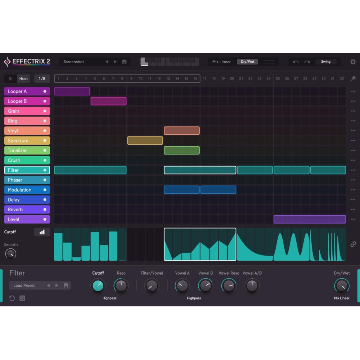Click the pin icon above the effect rows
The width and height of the screenshot is (360, 360).
pyautogui.click(x=353, y=78)
